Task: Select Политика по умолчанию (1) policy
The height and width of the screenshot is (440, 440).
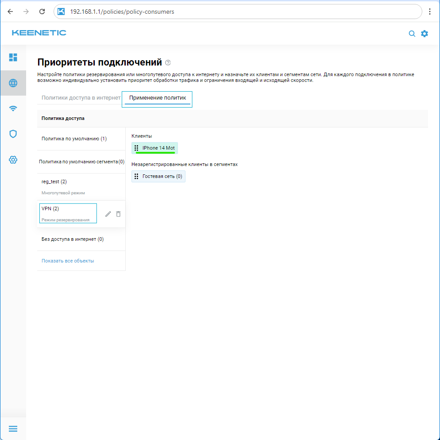Action: tap(74, 139)
